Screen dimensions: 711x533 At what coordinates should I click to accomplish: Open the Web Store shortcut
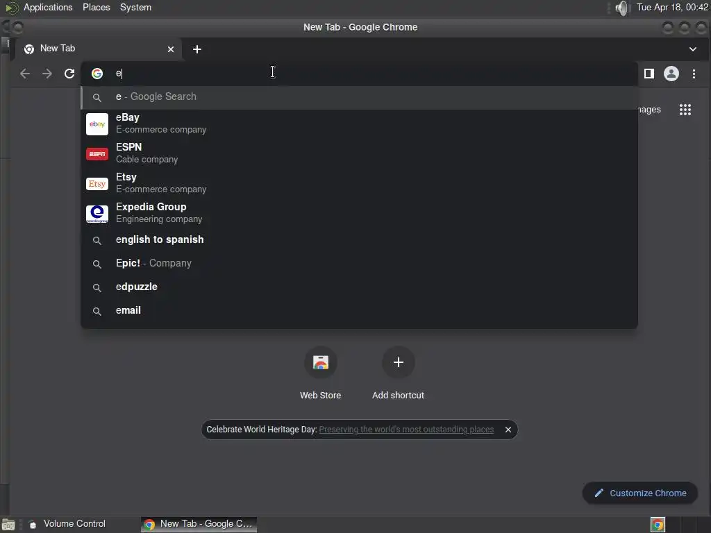pos(321,373)
